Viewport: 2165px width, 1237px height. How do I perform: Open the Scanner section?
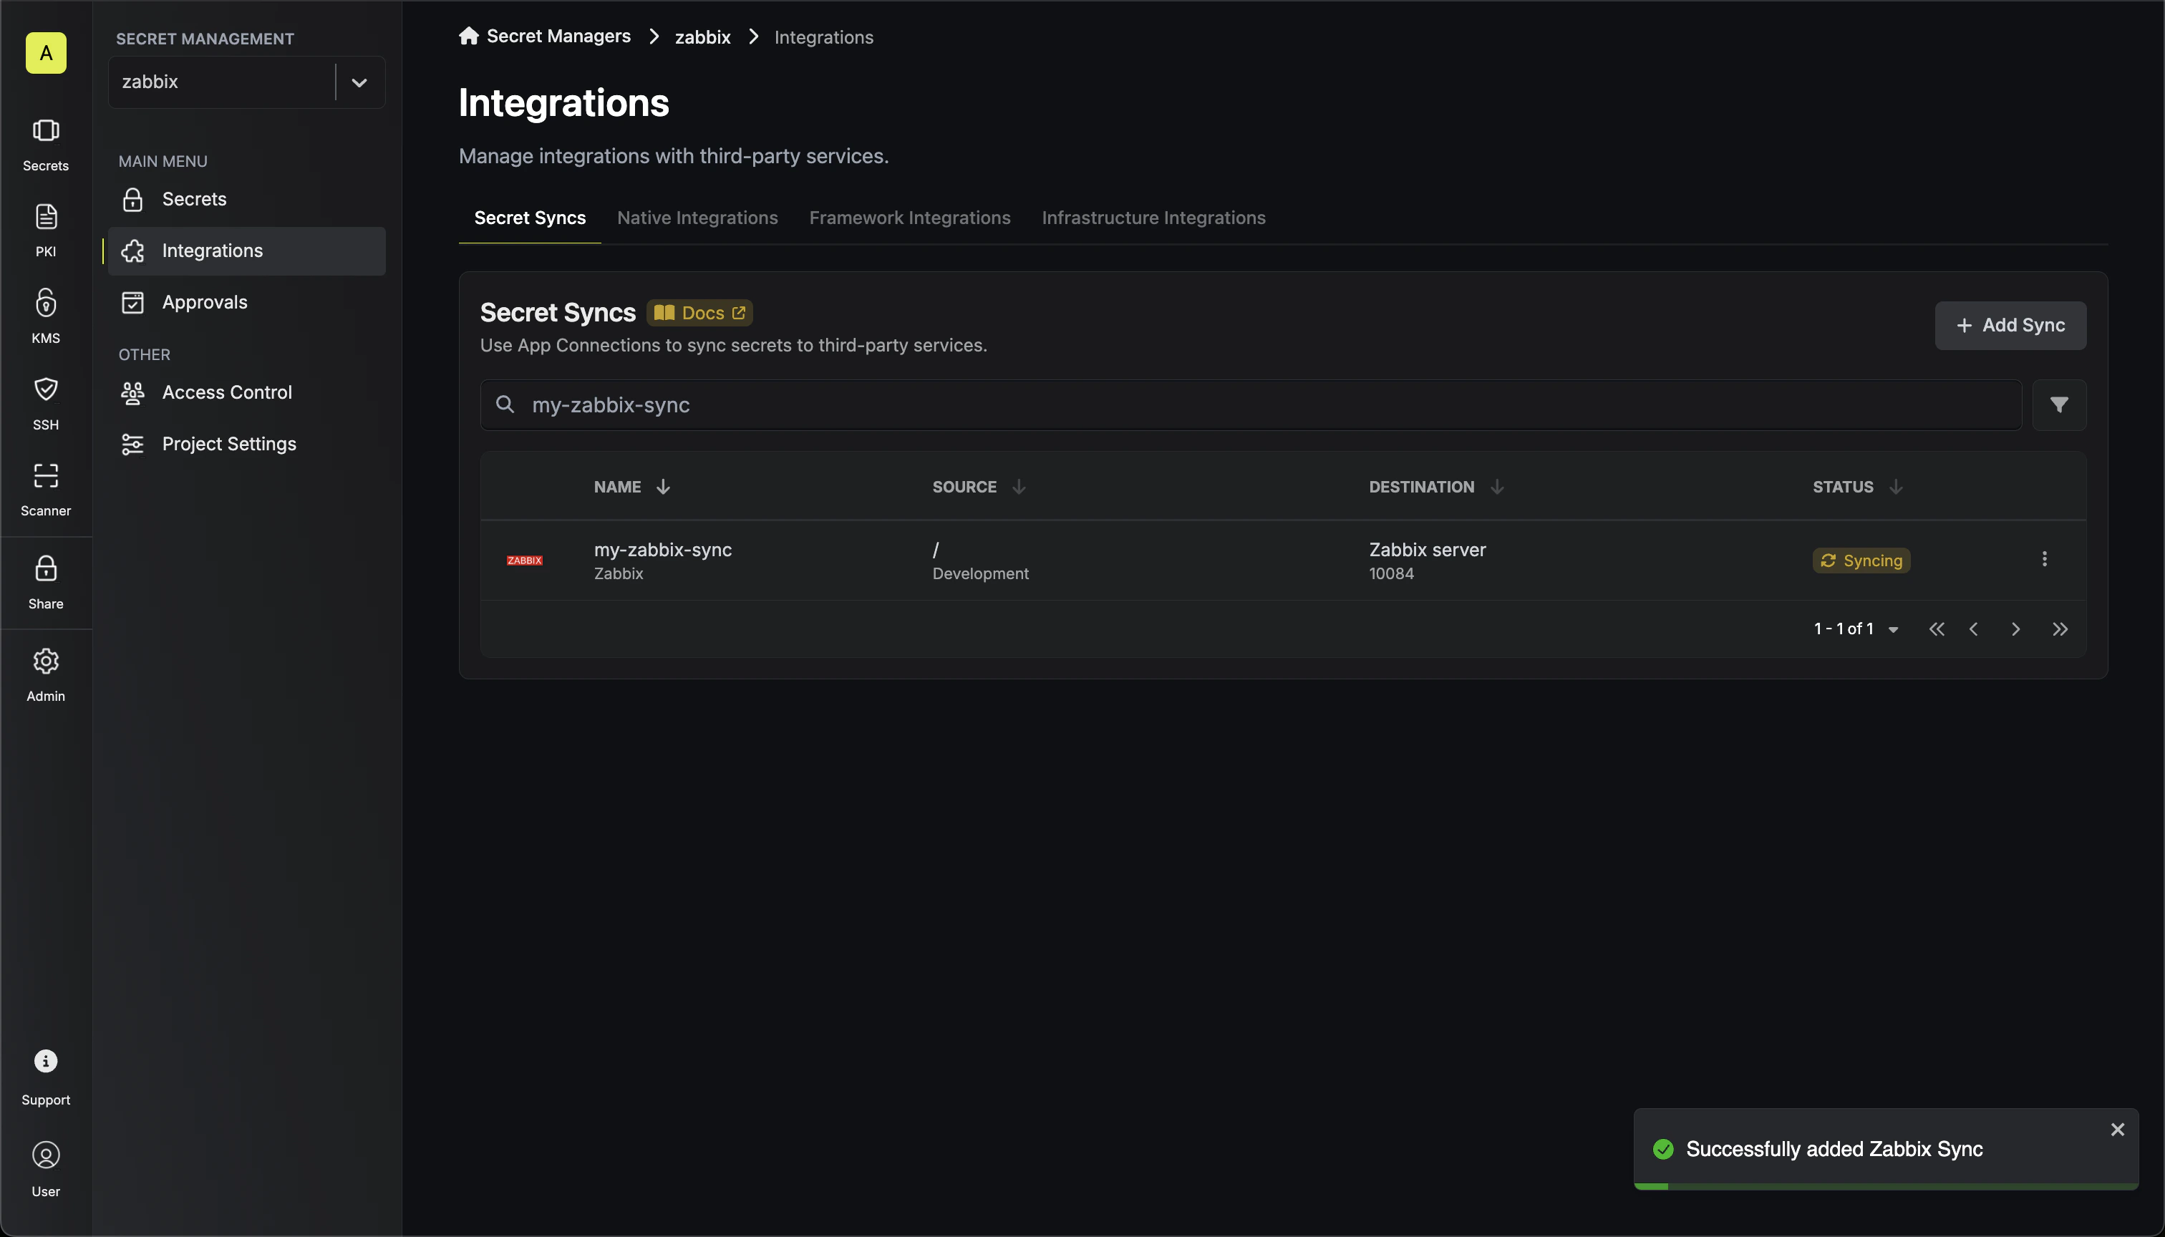tap(46, 490)
